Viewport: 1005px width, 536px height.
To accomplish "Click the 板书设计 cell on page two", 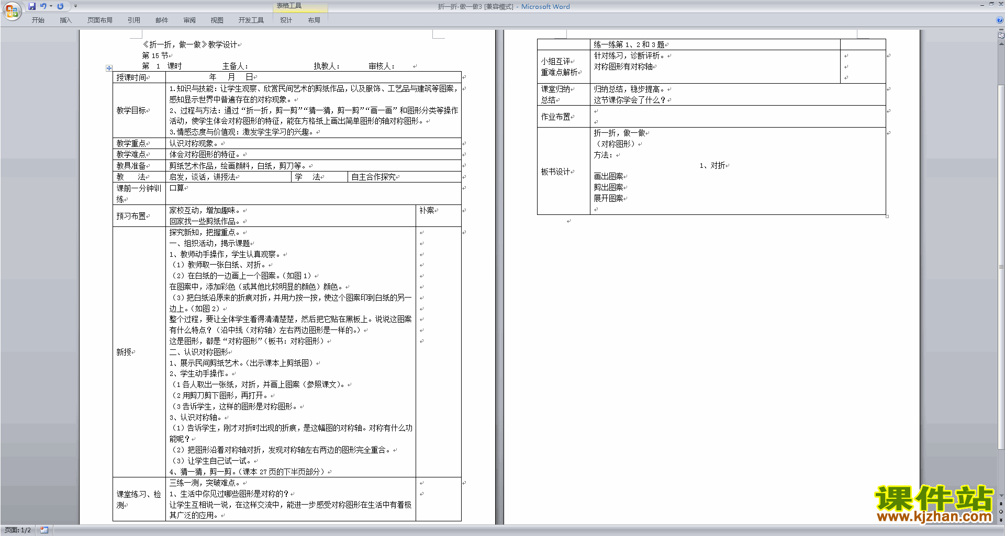I will [563, 171].
